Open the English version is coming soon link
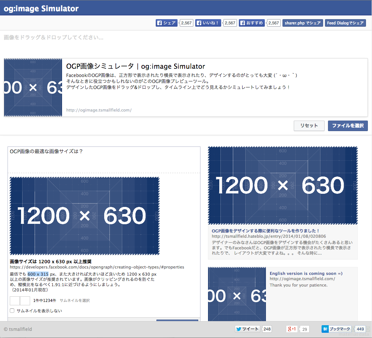 (x=306, y=273)
